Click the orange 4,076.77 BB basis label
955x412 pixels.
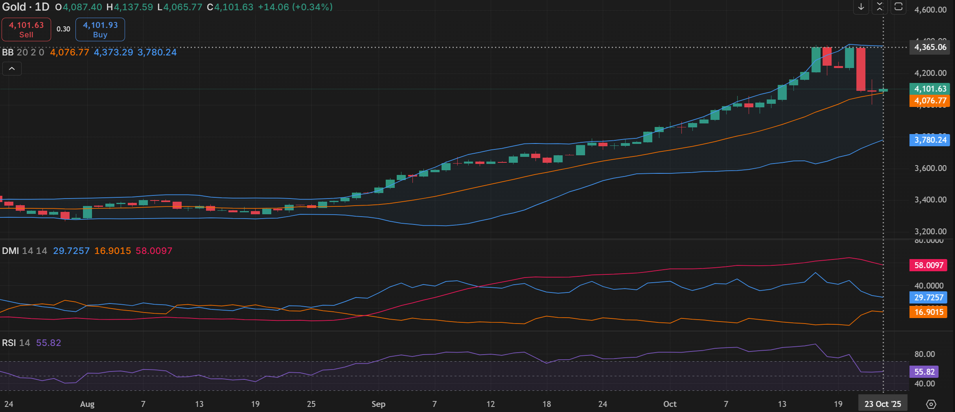(929, 101)
